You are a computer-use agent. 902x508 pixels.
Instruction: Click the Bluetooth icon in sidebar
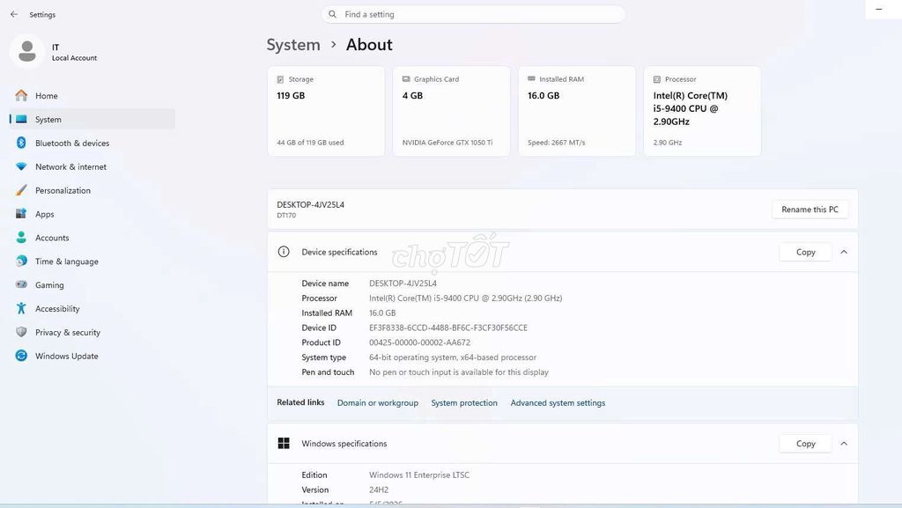click(21, 143)
